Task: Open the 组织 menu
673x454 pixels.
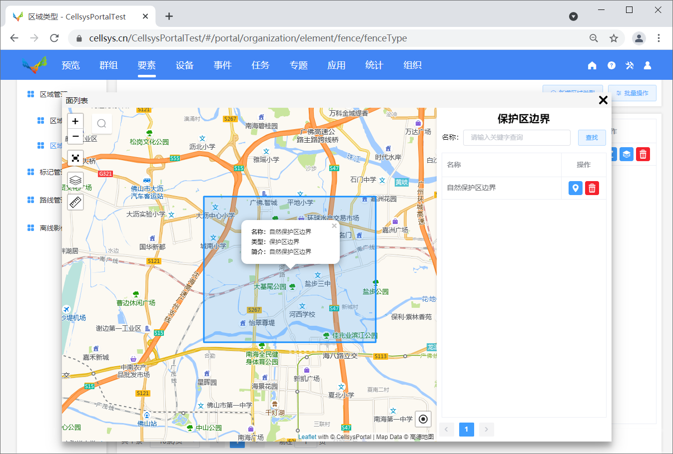Action: pos(412,65)
